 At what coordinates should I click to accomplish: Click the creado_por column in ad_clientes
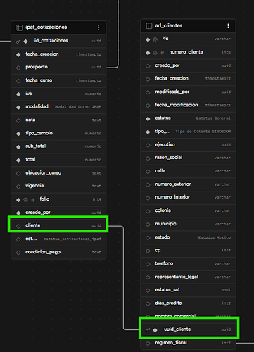tap(167, 65)
